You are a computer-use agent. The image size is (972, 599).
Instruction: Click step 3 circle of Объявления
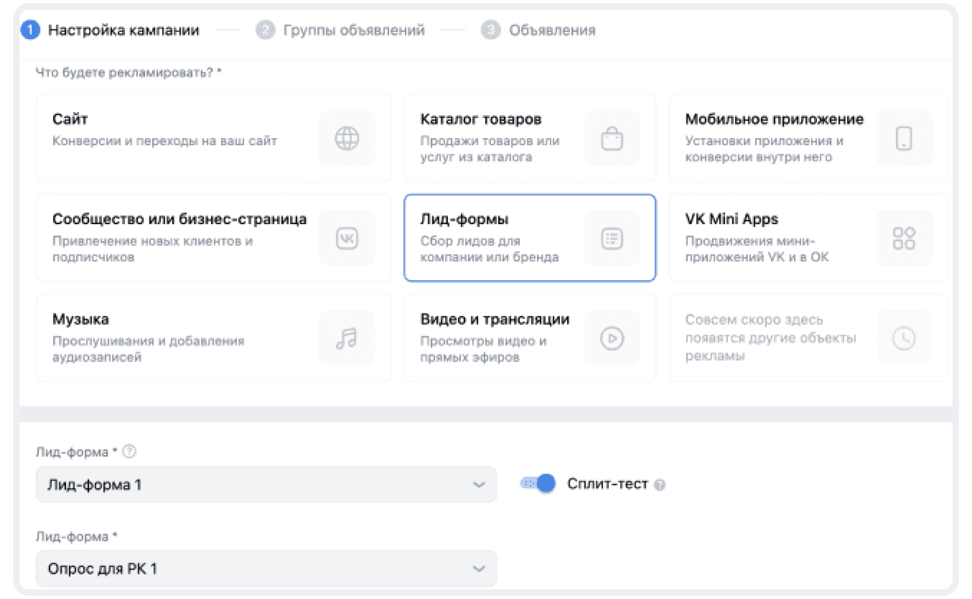[490, 30]
